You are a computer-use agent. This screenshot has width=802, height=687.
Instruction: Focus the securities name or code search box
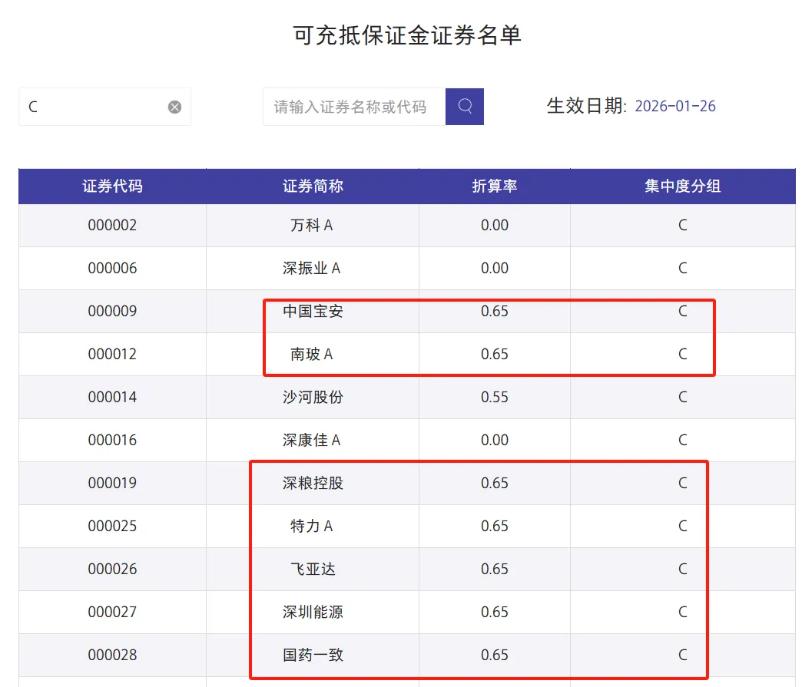354,107
